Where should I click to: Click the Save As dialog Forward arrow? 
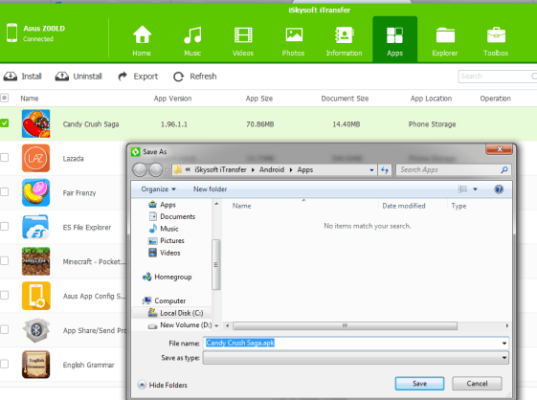156,170
